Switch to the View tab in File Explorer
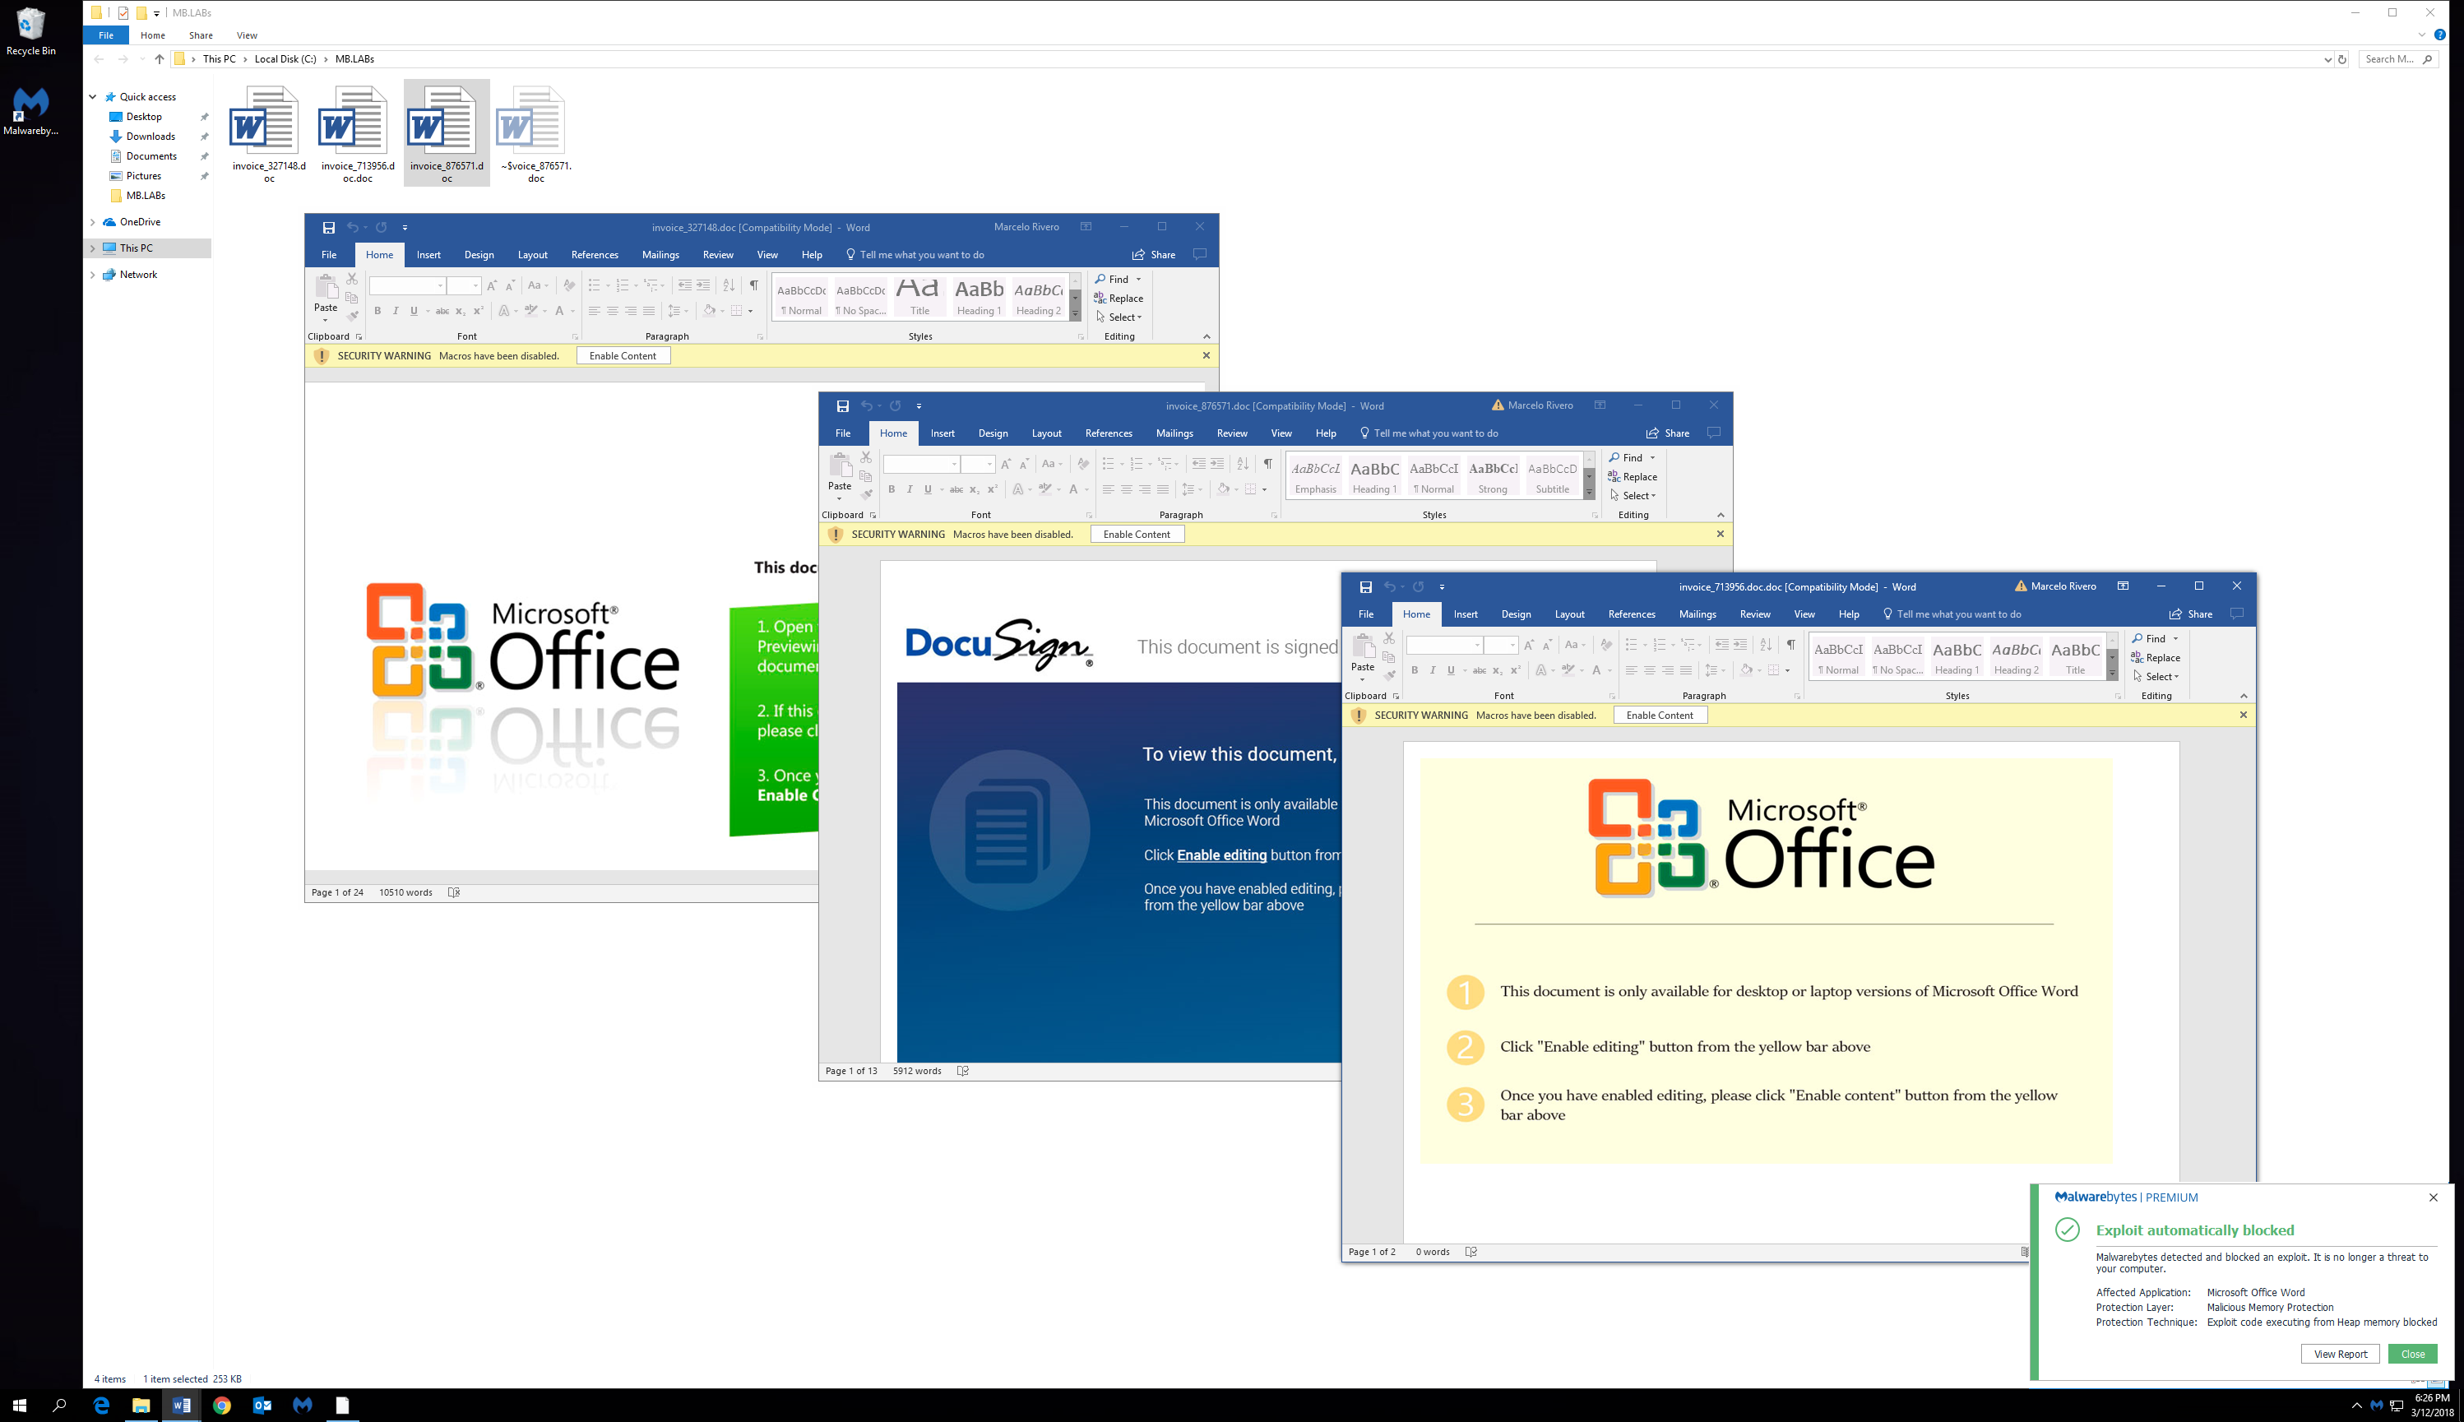 pyautogui.click(x=246, y=35)
